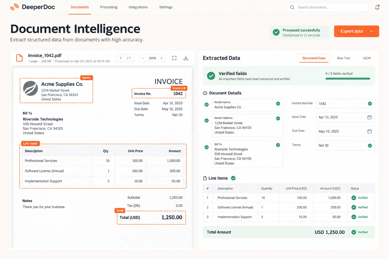This screenshot has height=259, width=389.
Task: Click the Processed successfully check icon
Action: 276,32
